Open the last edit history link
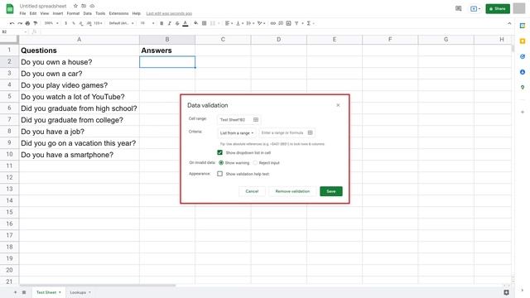 click(x=169, y=13)
